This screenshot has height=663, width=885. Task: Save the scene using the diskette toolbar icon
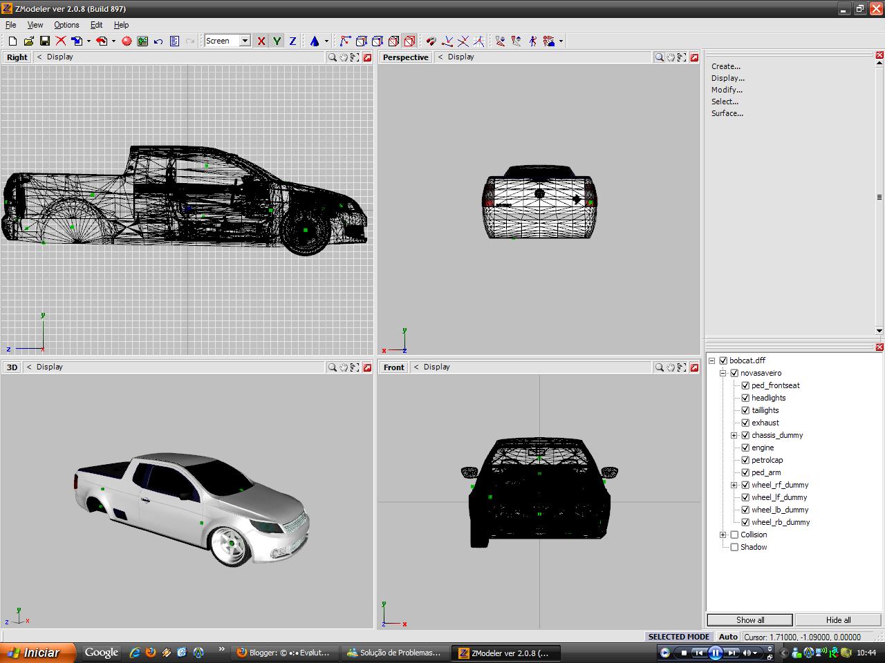pos(46,41)
